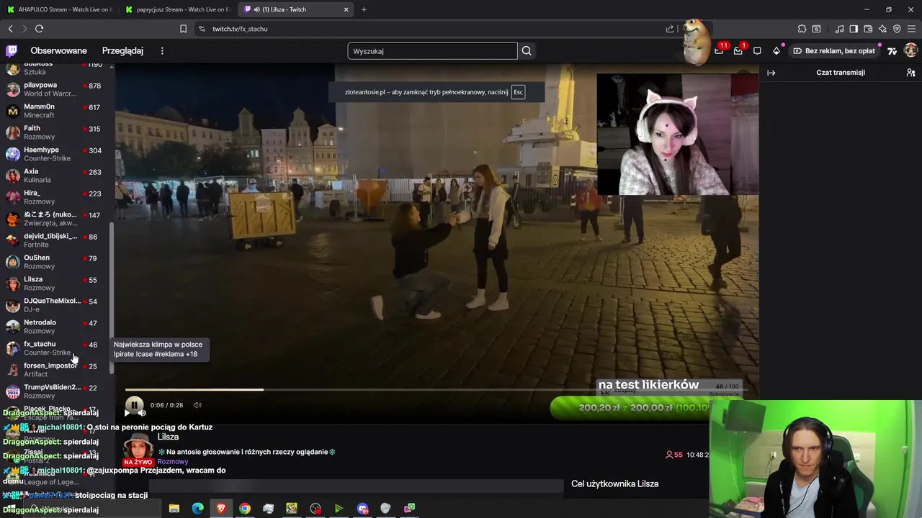The height and width of the screenshot is (518, 922).
Task: Seek on the clip progress bar
Action: [437, 389]
